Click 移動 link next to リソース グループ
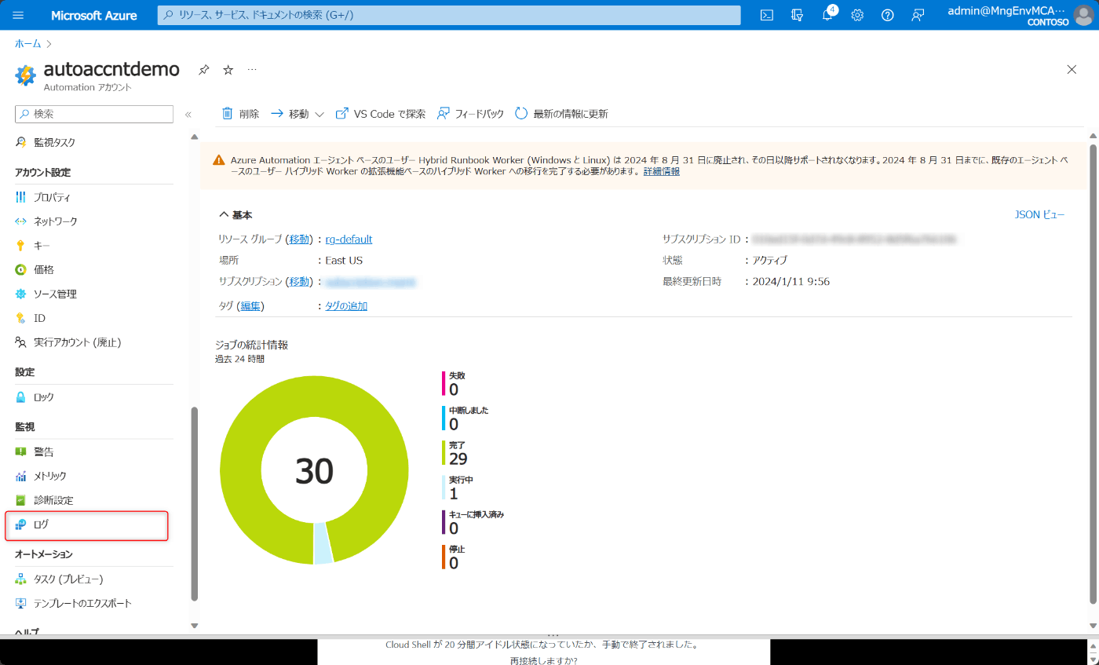Viewport: 1099px width, 665px height. (x=299, y=239)
